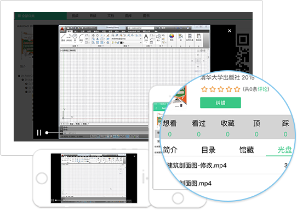Toggle the layer light bulb on/off icon

(x=113, y=42)
